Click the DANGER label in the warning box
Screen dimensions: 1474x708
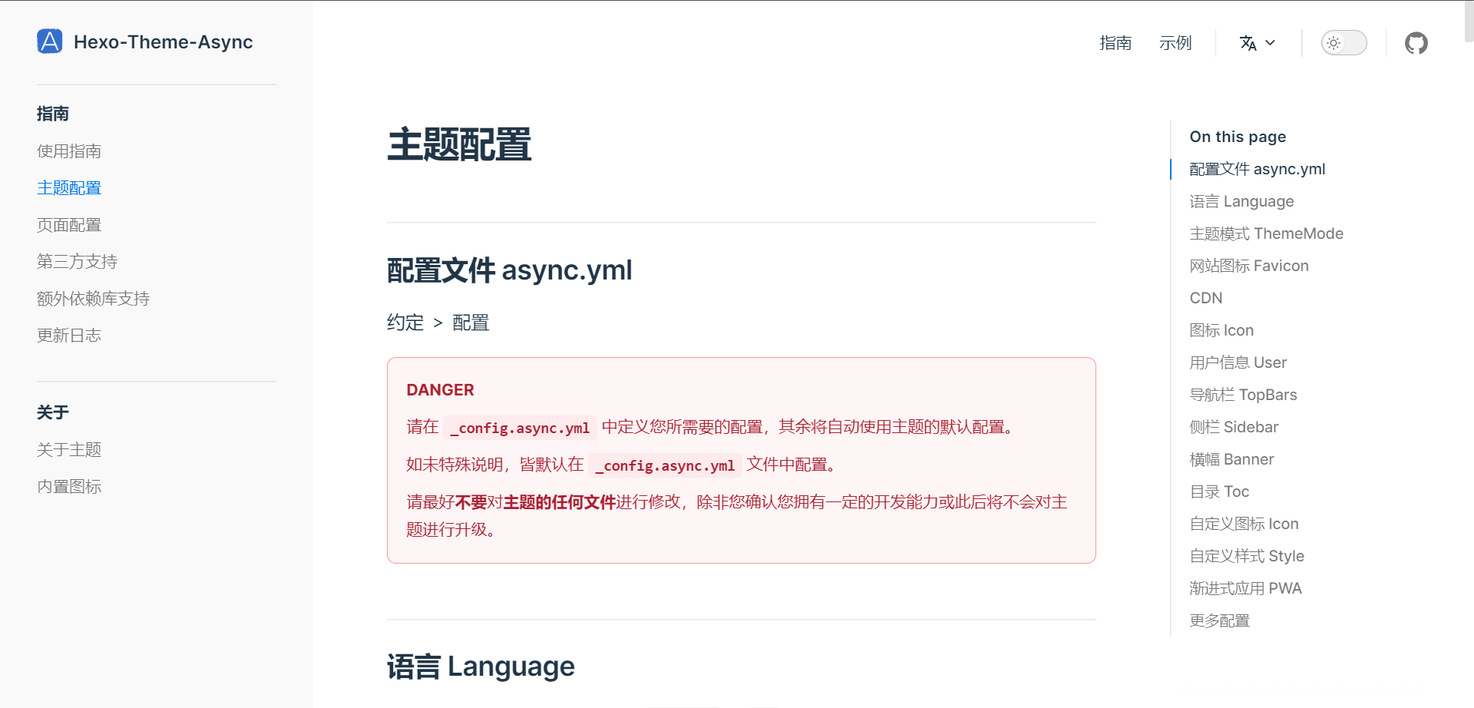click(440, 390)
